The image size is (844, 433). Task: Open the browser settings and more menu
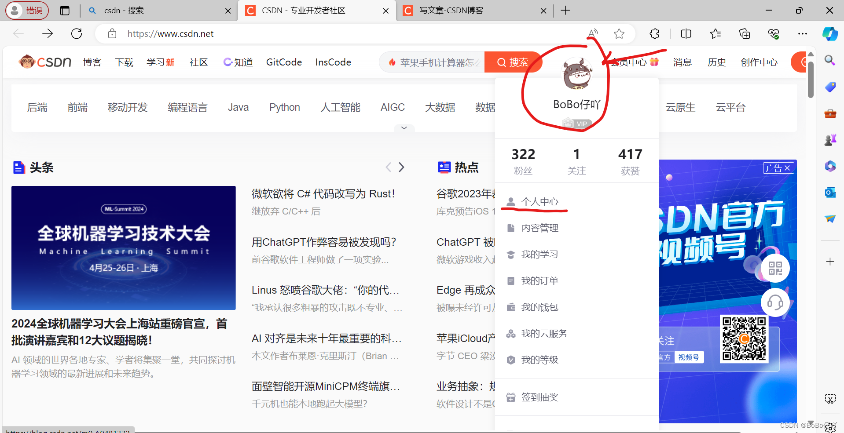pyautogui.click(x=803, y=33)
